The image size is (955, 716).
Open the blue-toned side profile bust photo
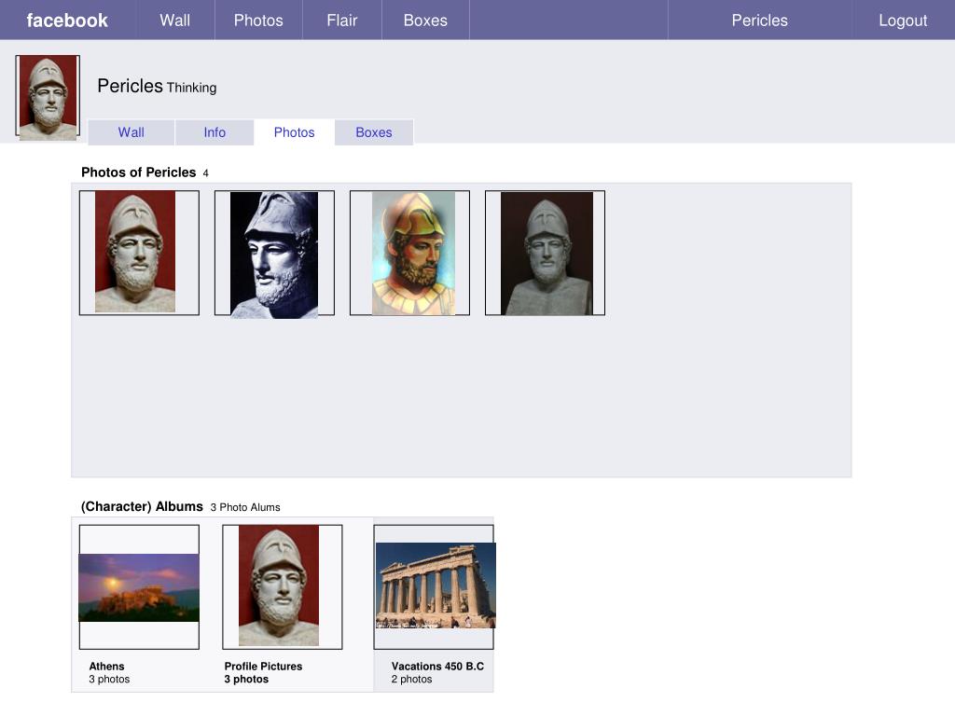[x=274, y=254]
